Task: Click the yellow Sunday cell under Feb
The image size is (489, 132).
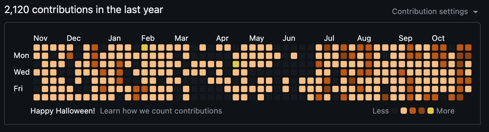Action: pos(145,48)
